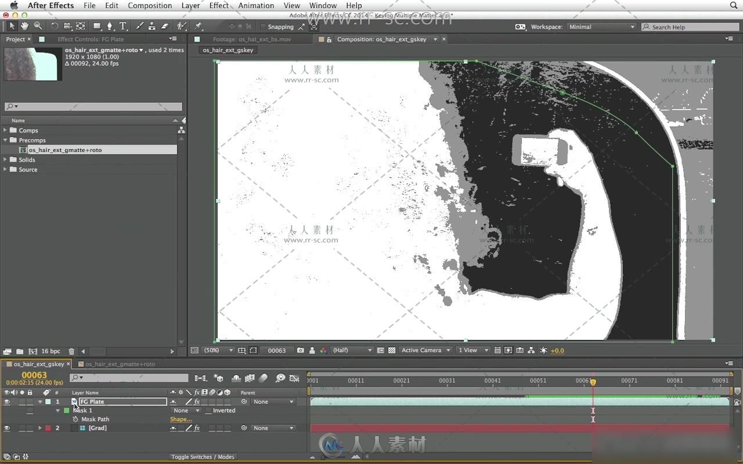Enable the Snapping checkbox
Image resolution: width=743 pixels, height=464 pixels.
(x=263, y=27)
